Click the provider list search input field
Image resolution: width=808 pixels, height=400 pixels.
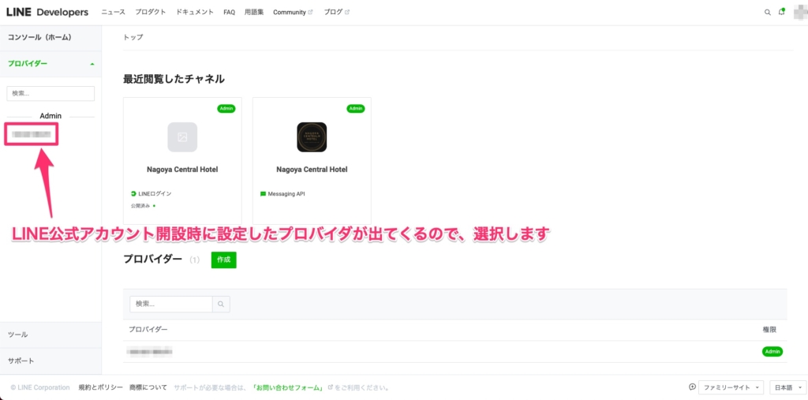tap(171, 304)
